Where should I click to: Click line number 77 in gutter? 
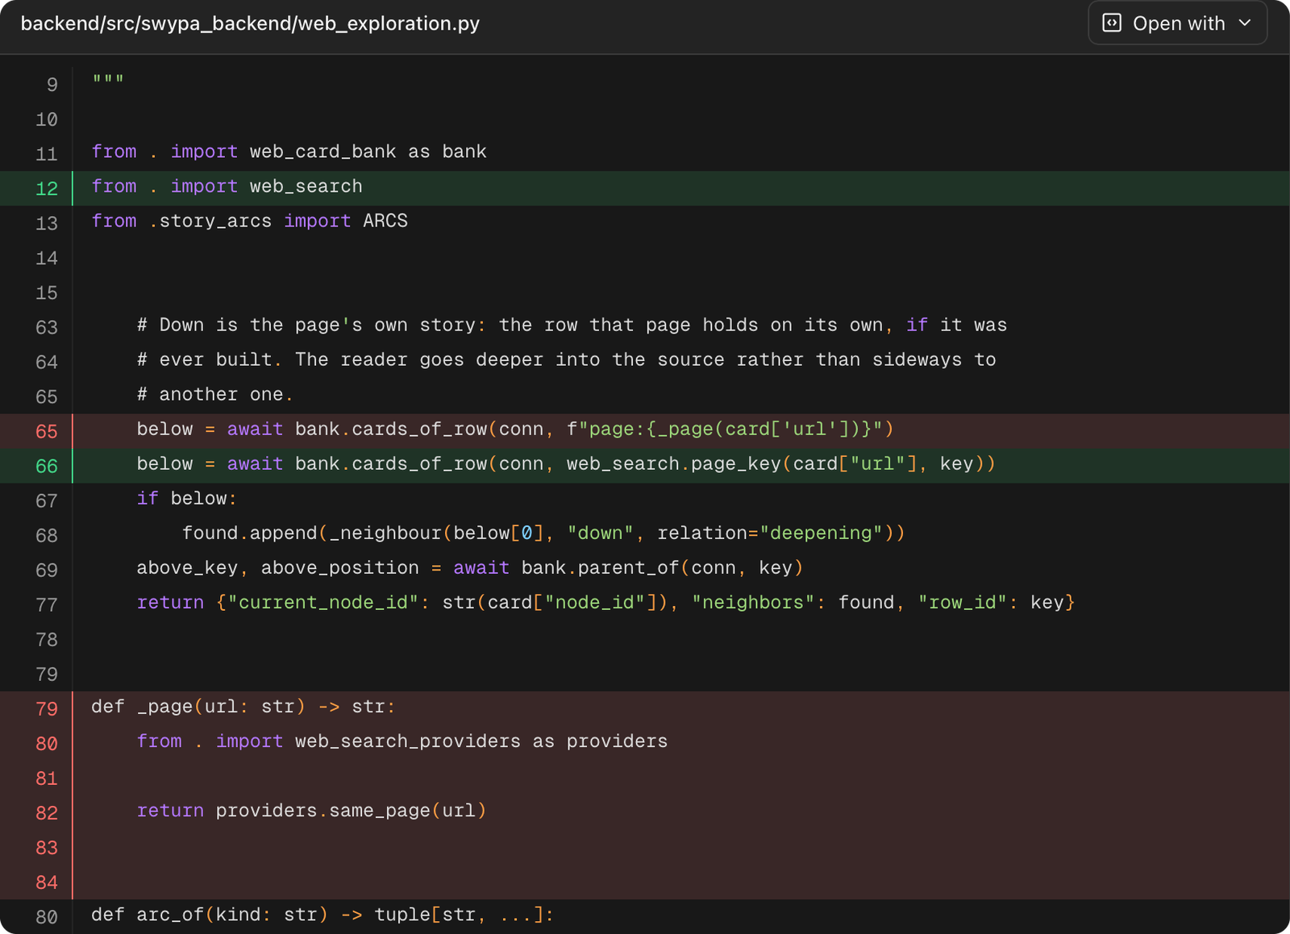47,604
